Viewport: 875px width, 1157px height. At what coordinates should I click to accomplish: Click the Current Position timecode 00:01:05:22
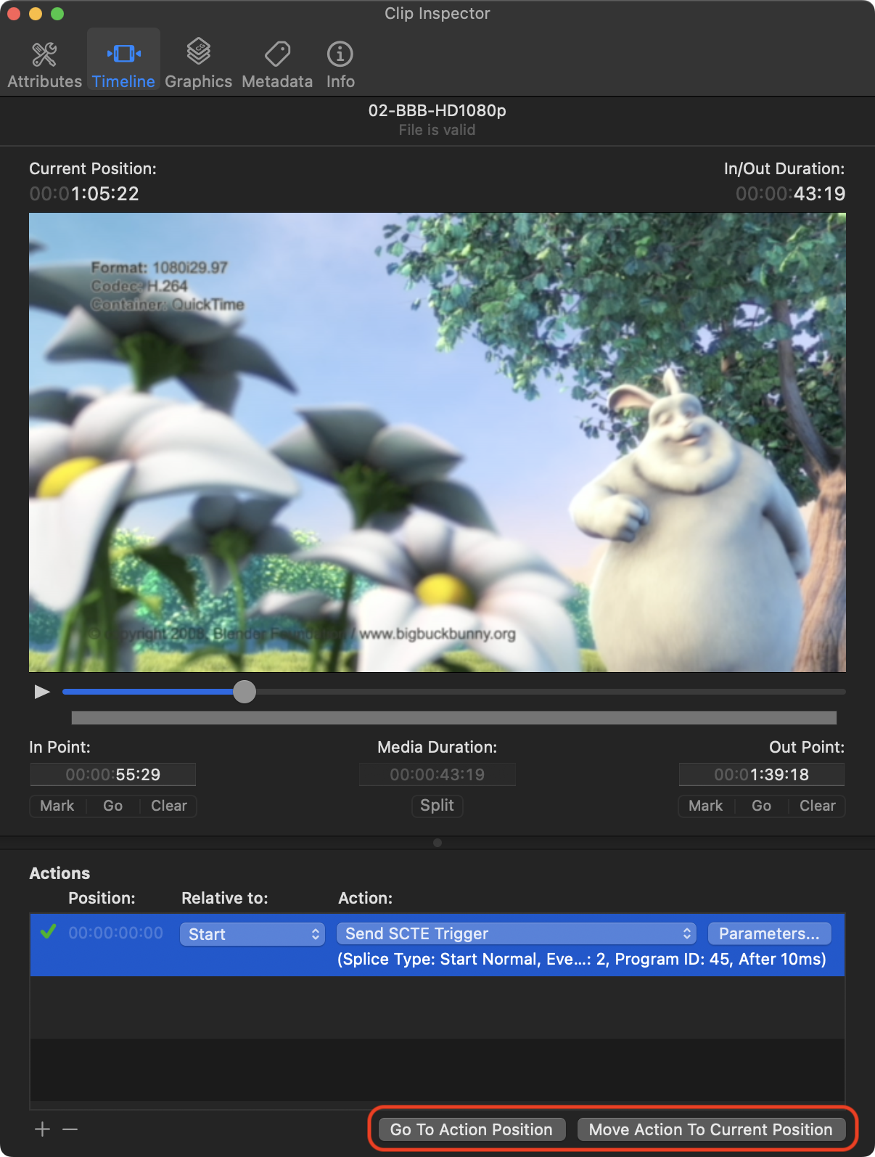[84, 194]
